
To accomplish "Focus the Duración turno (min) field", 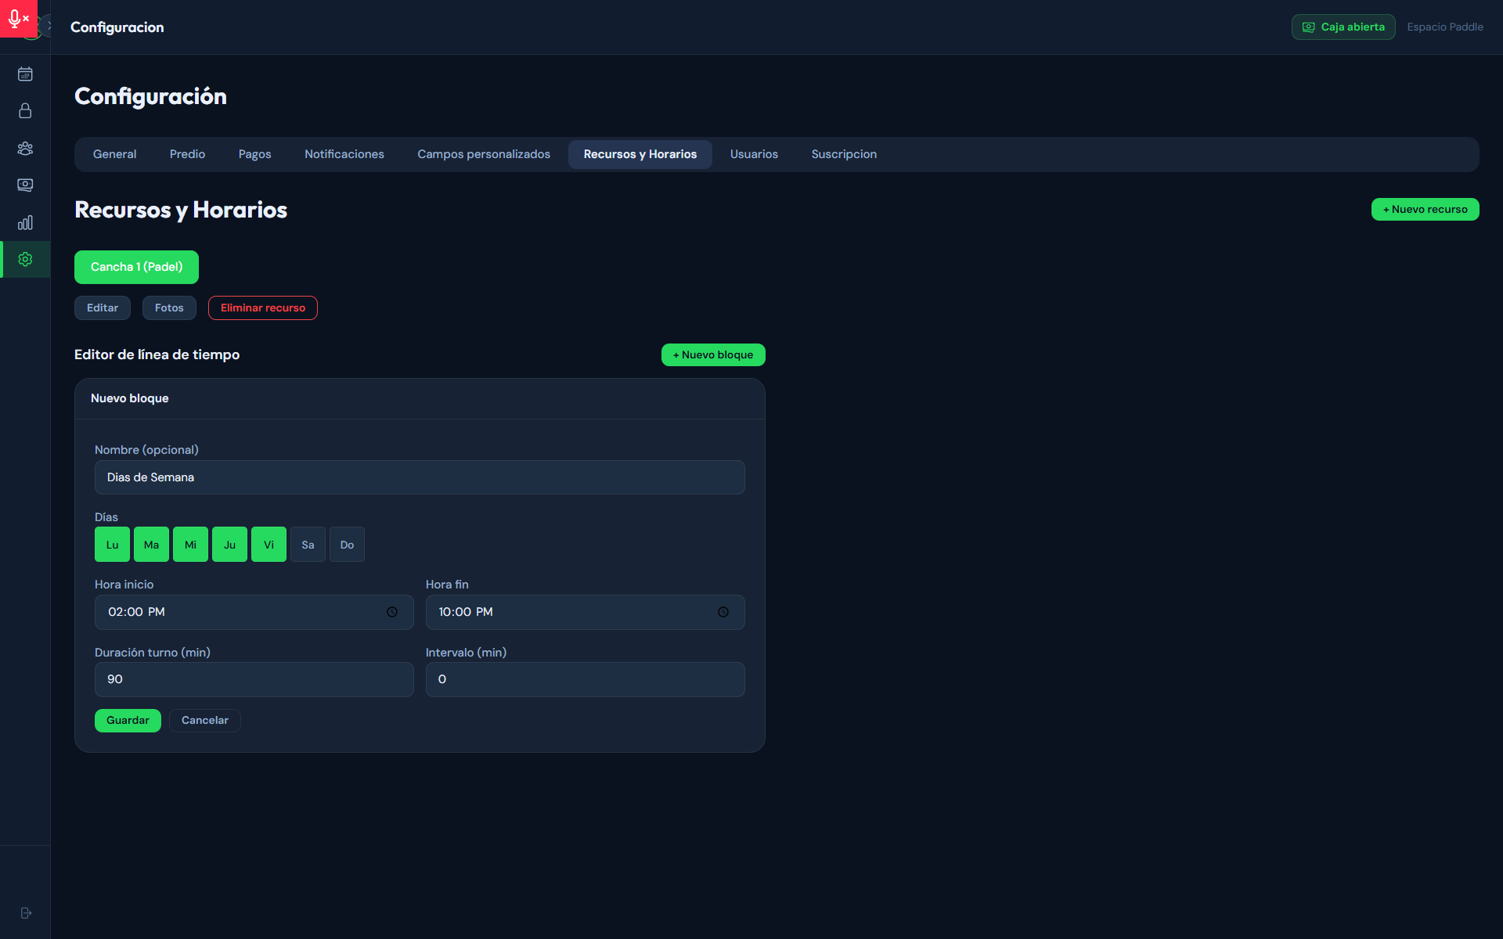I will coord(254,679).
